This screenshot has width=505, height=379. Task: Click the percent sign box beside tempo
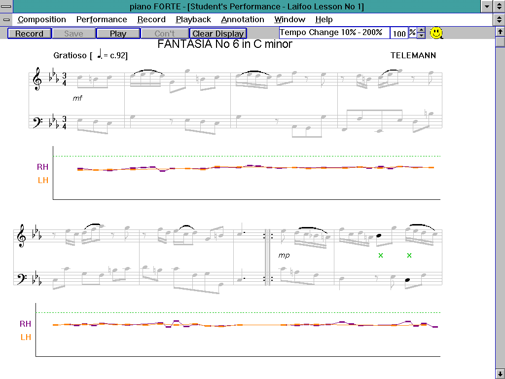tap(413, 33)
